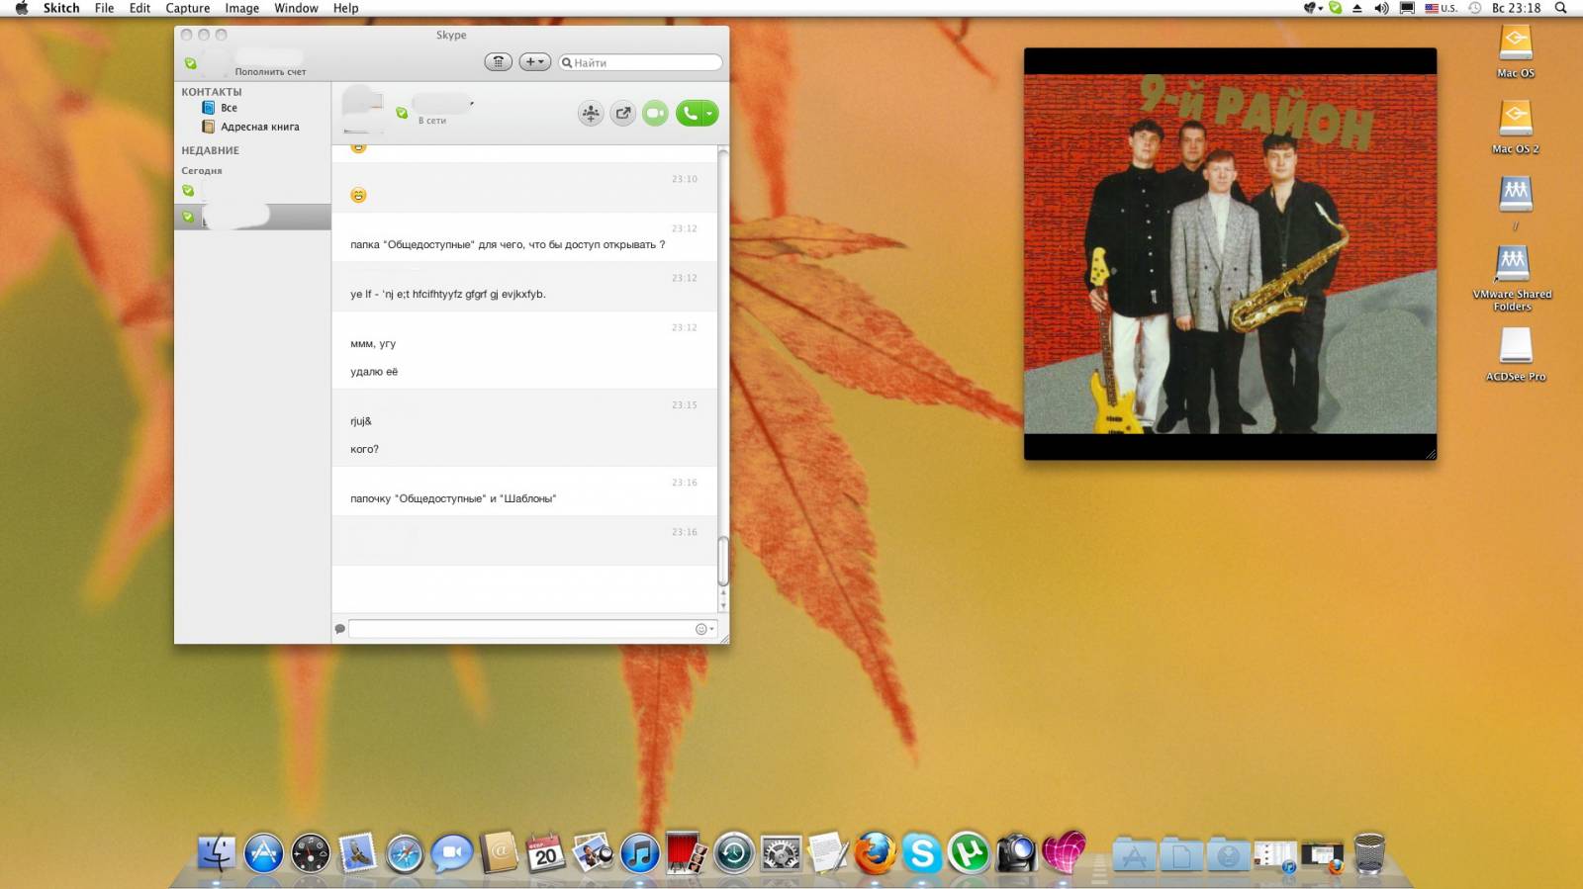Open the add contact plus dropdown
1583x889 pixels.
(x=534, y=62)
